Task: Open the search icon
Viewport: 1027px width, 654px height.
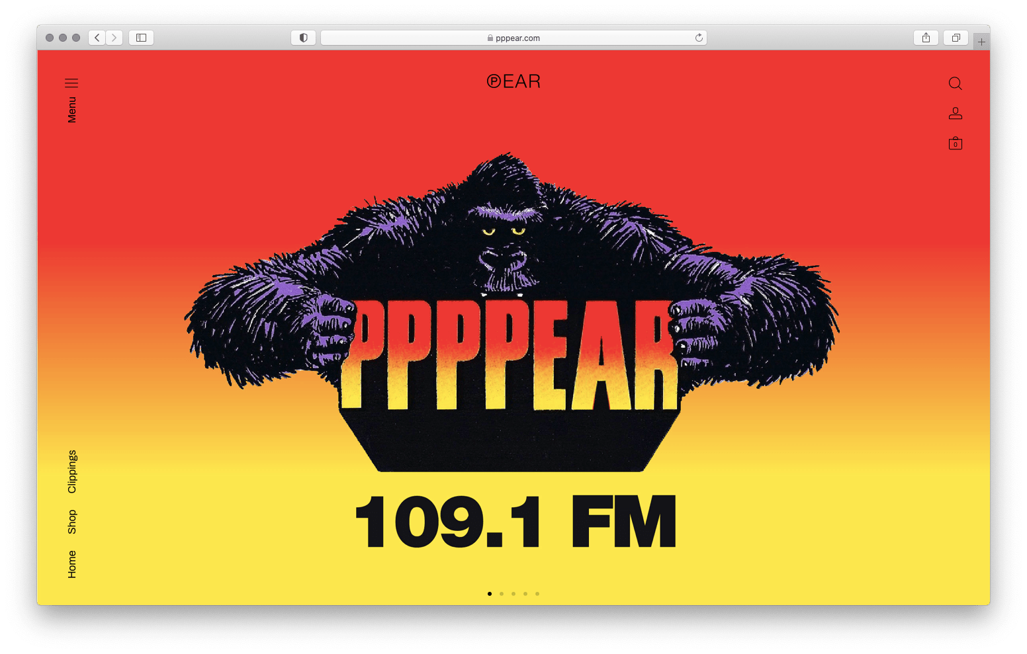Action: click(955, 83)
